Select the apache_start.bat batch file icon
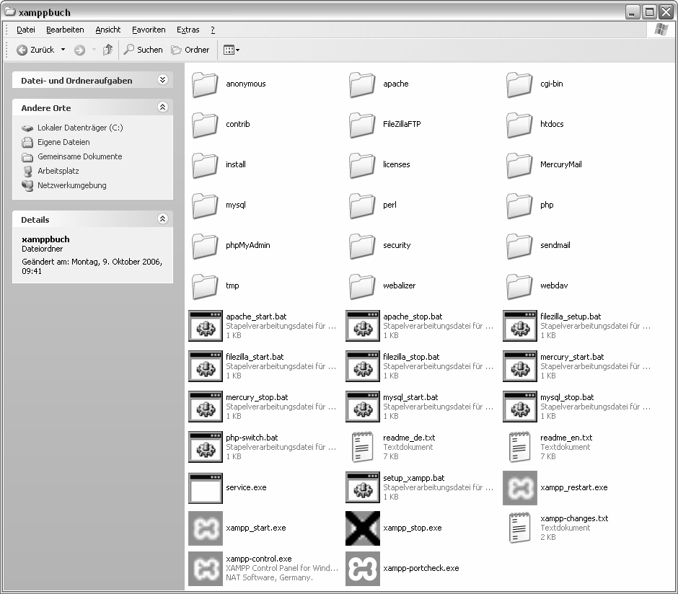The image size is (678, 594). point(206,326)
